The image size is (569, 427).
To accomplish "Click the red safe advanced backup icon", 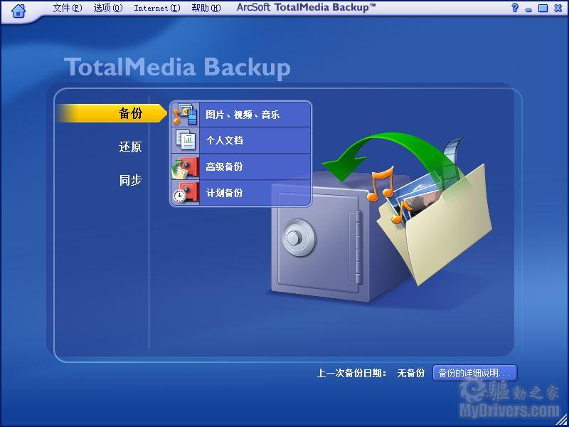I will tap(186, 167).
